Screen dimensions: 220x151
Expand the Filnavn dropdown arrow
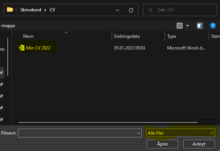(138, 133)
